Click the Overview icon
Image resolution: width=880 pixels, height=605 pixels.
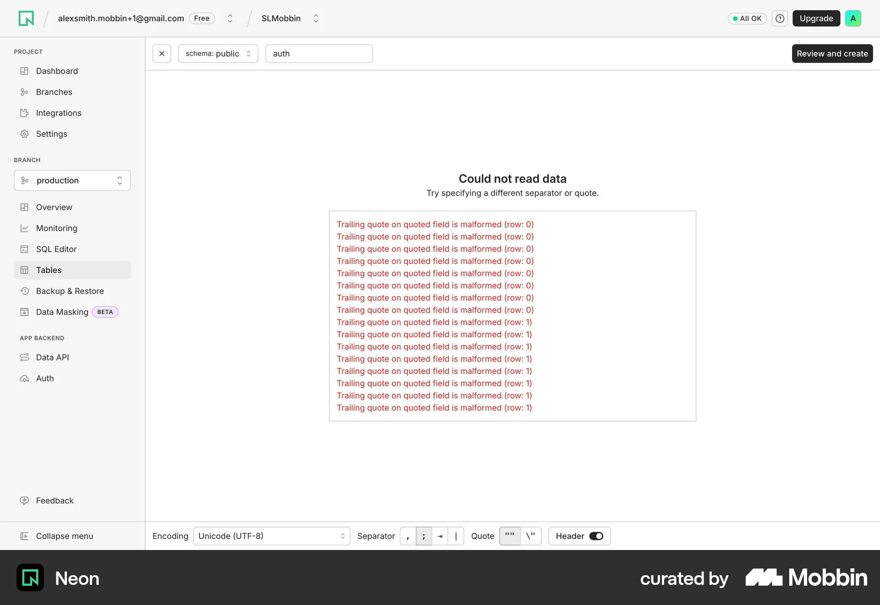point(24,207)
